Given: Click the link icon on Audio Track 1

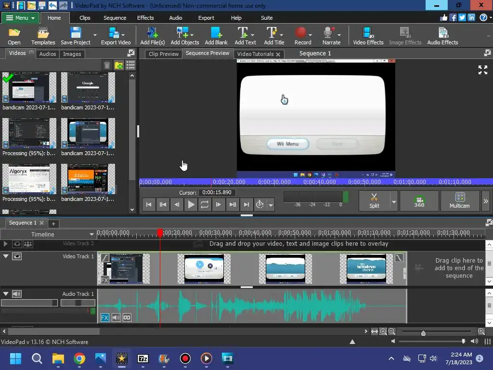Looking at the screenshot, I should pos(127,317).
